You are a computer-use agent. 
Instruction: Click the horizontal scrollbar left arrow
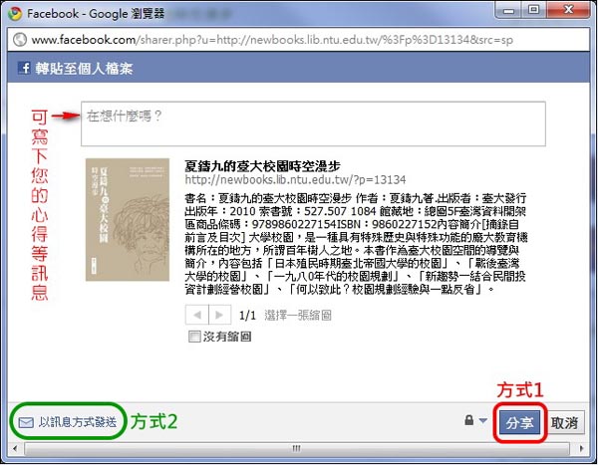coord(15,448)
